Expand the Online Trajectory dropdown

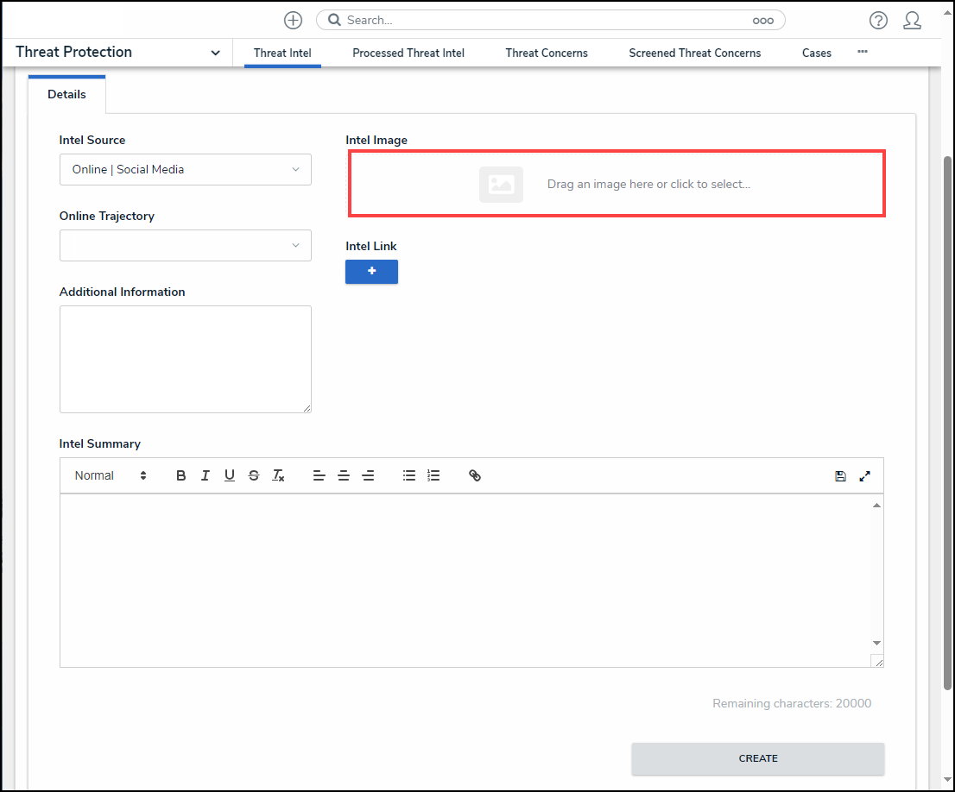pos(185,246)
